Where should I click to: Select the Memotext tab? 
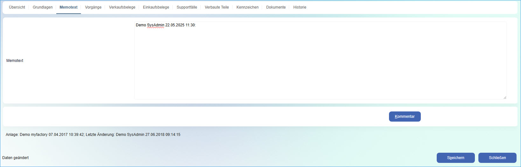click(68, 7)
